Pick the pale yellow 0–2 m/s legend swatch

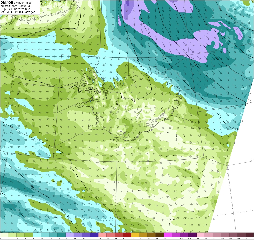[4, 235]
